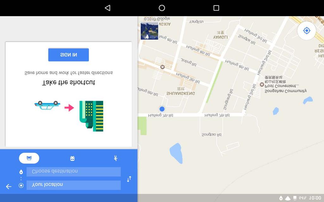Screen dimensions: 324x202
Task: Tap the location status bar icon
Action: pos(281,198)
